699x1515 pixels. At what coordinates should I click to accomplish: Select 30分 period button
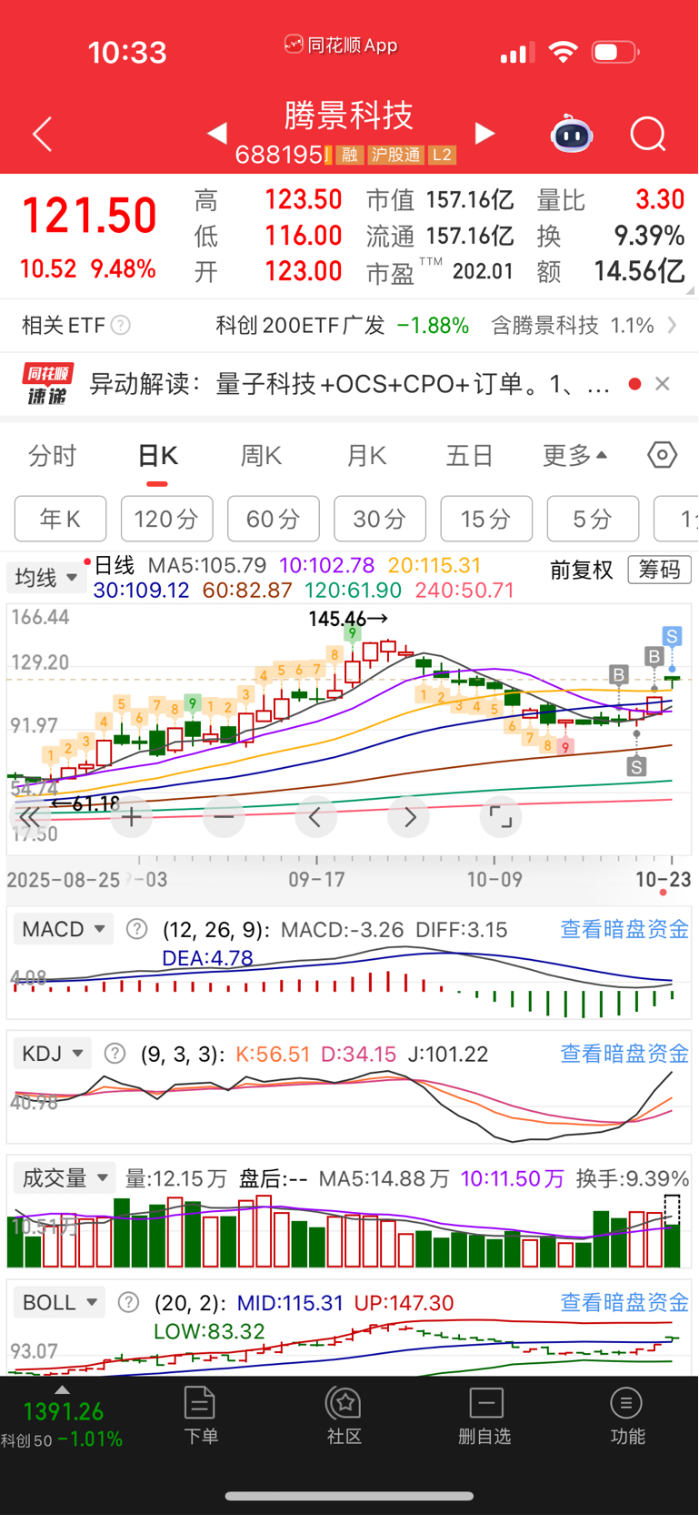pos(380,519)
